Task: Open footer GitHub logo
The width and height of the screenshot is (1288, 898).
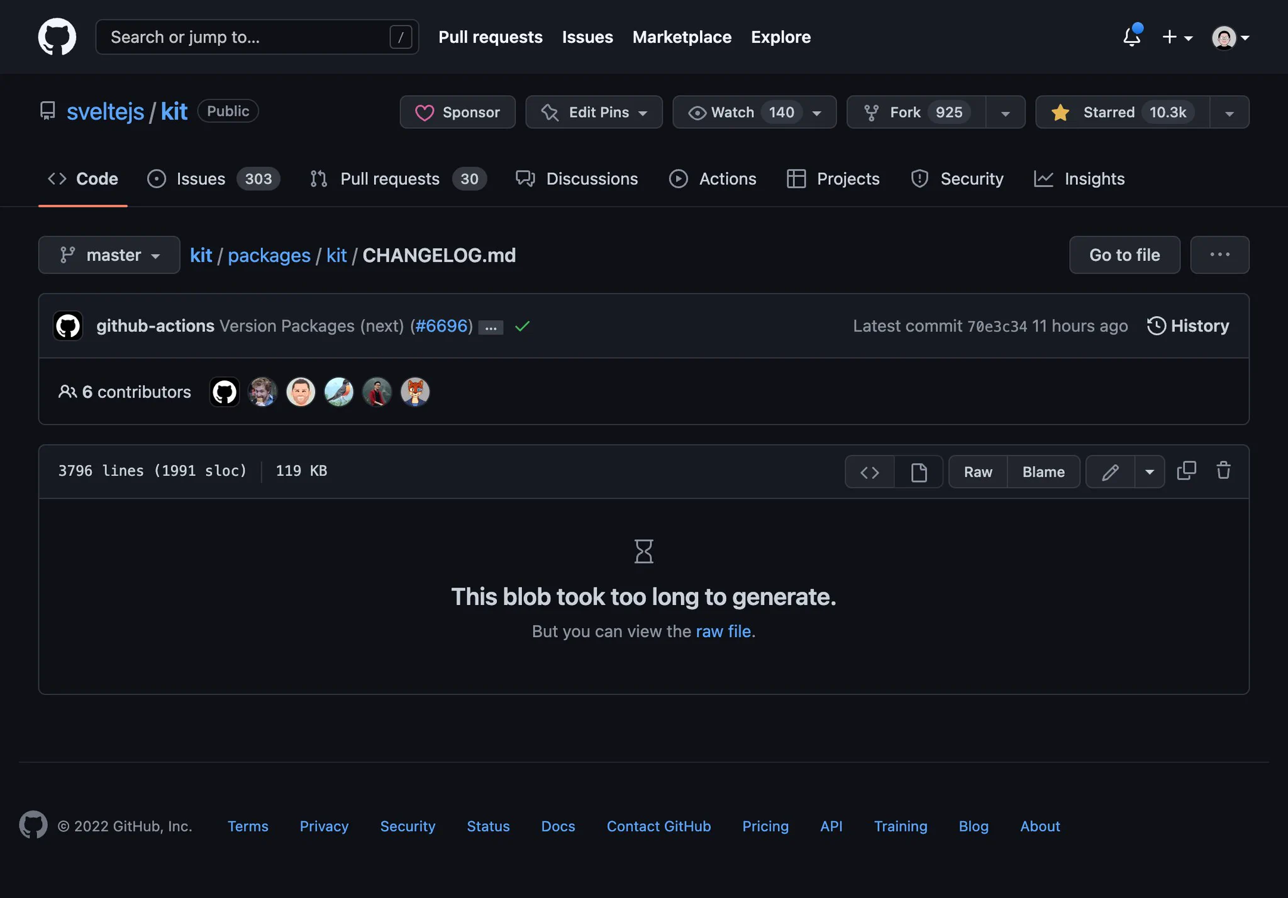Action: (x=33, y=824)
